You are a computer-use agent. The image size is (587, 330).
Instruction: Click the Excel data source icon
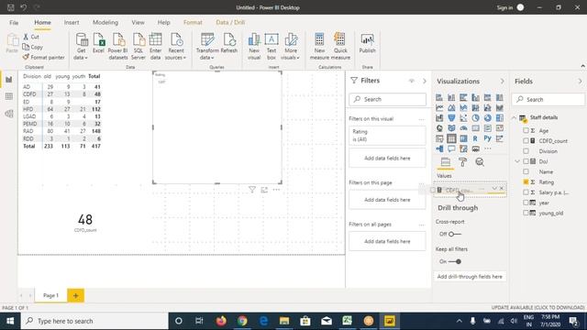coord(98,43)
